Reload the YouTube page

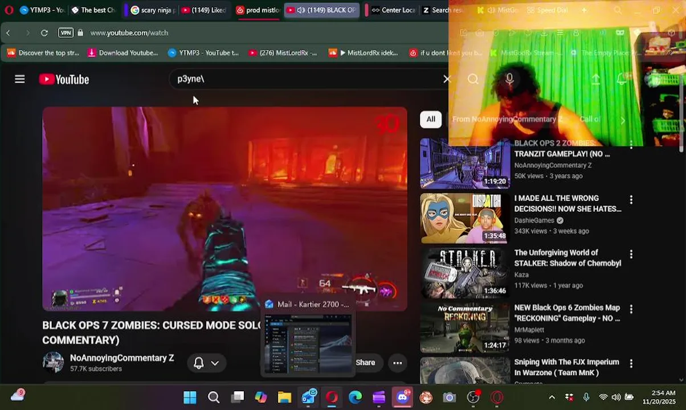point(44,33)
